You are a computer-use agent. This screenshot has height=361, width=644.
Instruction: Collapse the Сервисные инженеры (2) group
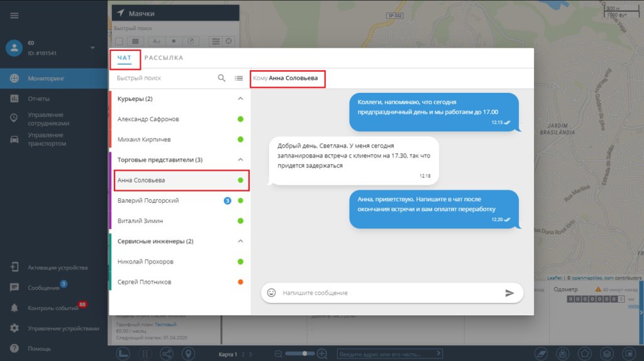[240, 241]
